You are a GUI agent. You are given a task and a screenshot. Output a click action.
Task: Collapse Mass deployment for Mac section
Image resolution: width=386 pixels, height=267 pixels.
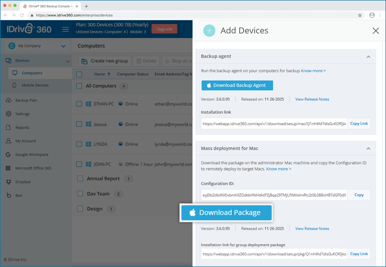point(368,148)
